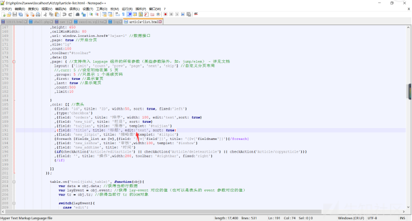Screen dimensions: 412x221
Task: Click the Stop recording macro icon
Action: tap(171, 14)
